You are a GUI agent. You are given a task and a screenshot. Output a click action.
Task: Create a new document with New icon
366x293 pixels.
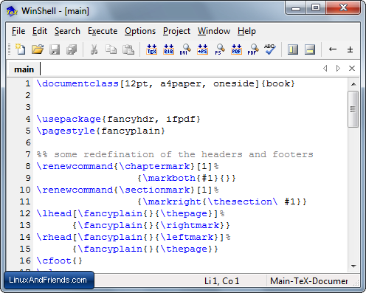pos(20,49)
